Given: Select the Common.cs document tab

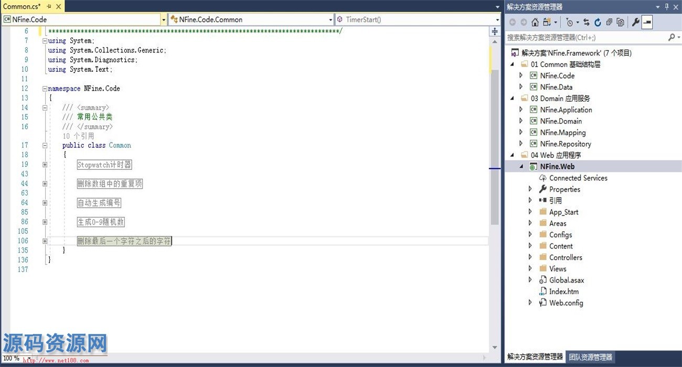Looking at the screenshot, I should point(22,7).
